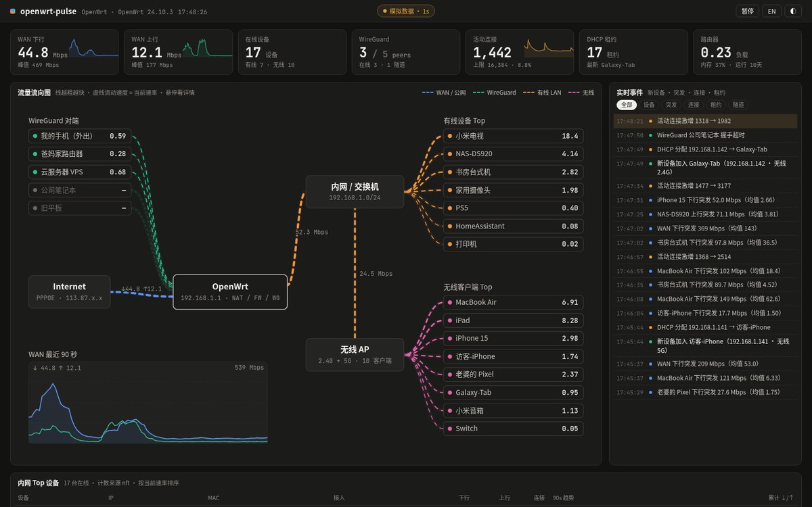Filter events by 设备
This screenshot has width=812, height=507.
649,105
